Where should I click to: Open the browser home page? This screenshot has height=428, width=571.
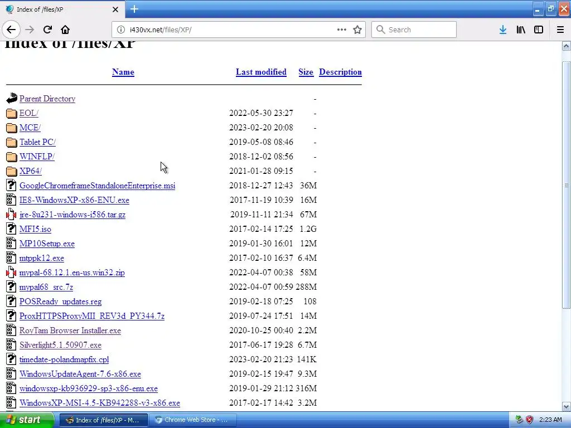click(65, 30)
